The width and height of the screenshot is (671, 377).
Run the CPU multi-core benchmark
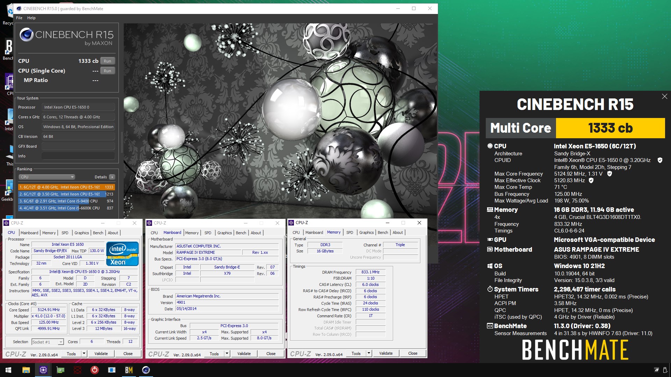point(108,61)
